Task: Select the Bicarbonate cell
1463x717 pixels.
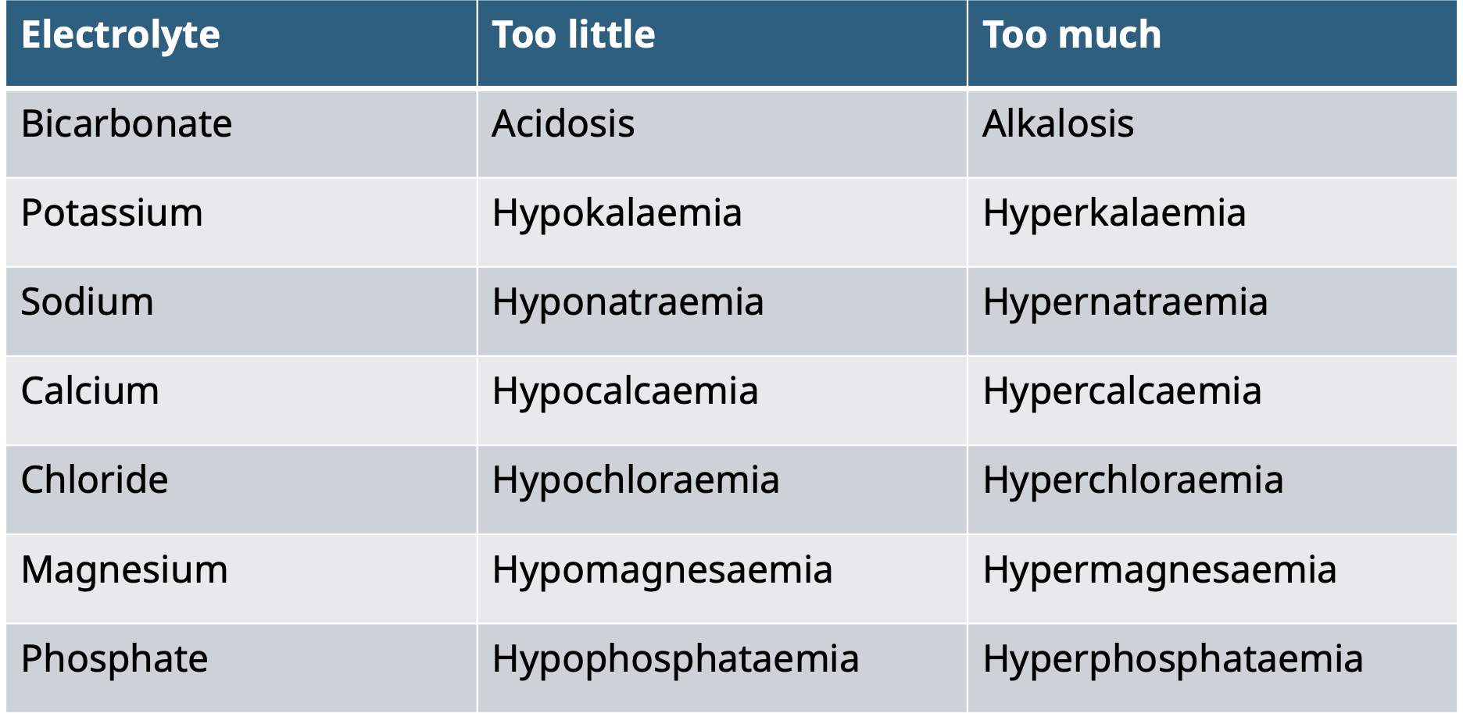Action: (x=127, y=124)
